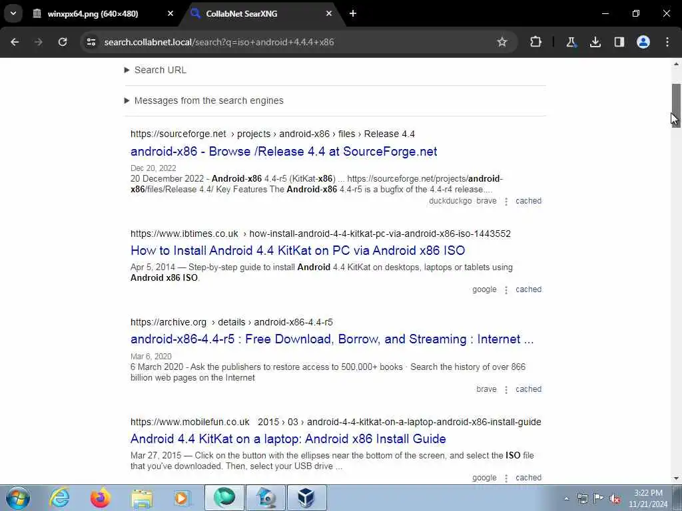Open more options dots for mobilefun result

506,478
